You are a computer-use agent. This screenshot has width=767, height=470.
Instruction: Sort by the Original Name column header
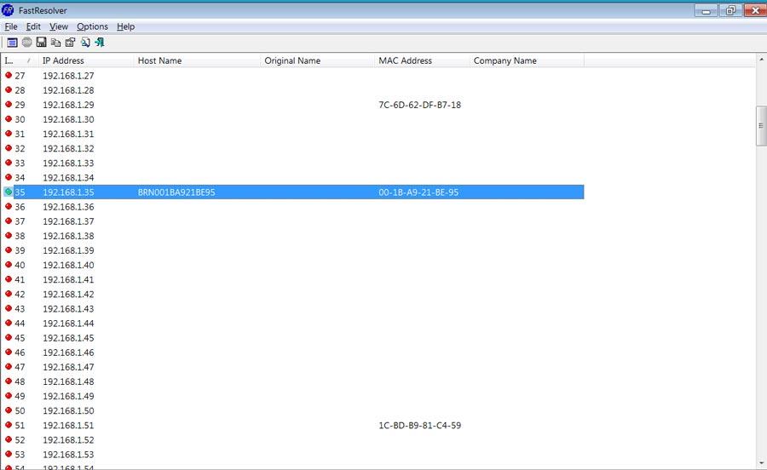click(x=318, y=60)
